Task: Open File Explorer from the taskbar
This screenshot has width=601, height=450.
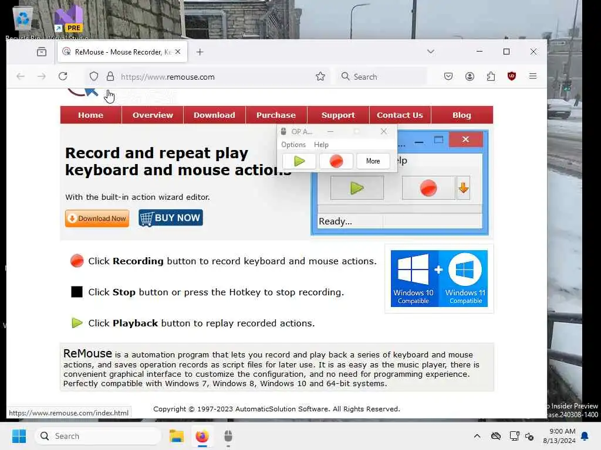Action: pos(177,436)
